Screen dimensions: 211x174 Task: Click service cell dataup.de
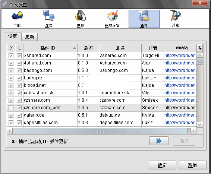[120, 115]
